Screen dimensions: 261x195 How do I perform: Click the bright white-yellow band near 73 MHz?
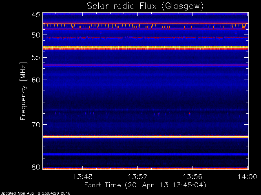[x=146, y=136]
